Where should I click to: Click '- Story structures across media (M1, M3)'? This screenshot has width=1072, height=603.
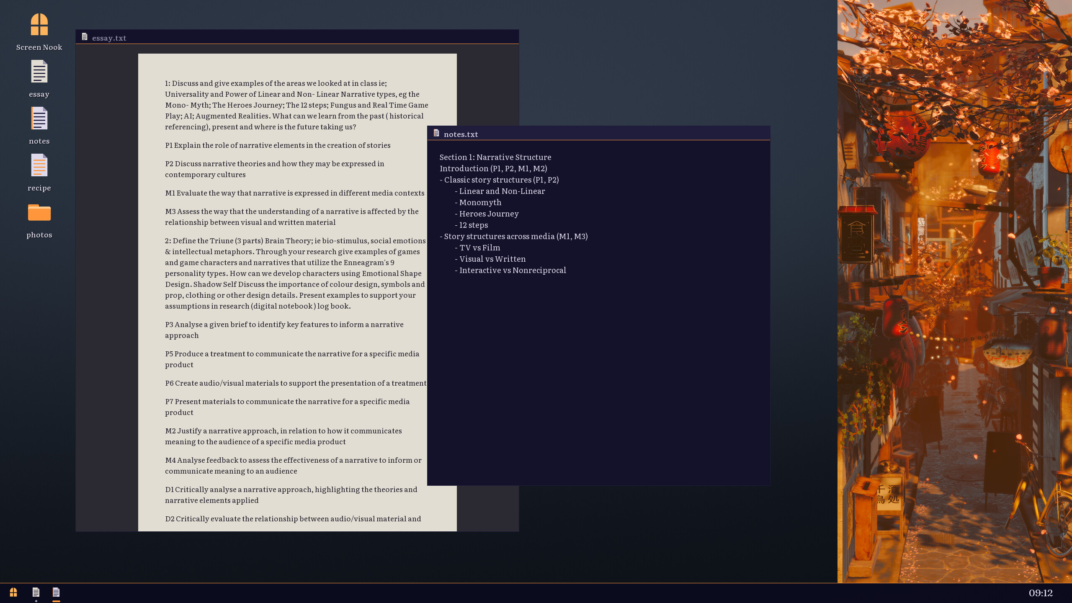[x=514, y=236]
